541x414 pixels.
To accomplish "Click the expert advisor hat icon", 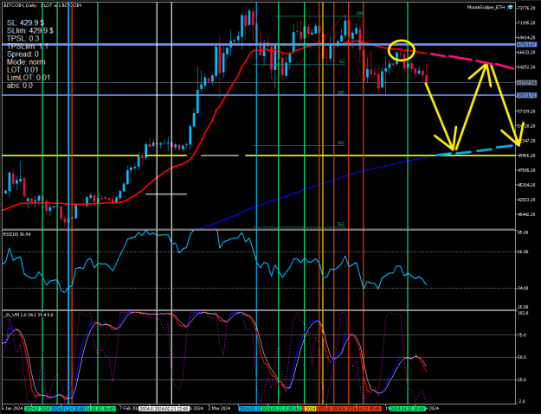I will pyautogui.click(x=510, y=7).
